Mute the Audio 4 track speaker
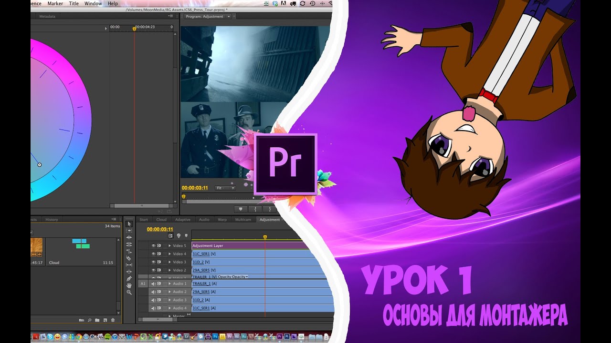Viewport: 611px width, 343px height. (154, 308)
